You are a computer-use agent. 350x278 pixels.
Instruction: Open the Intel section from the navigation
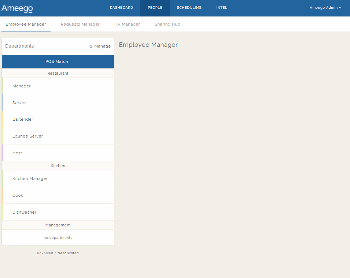click(221, 7)
